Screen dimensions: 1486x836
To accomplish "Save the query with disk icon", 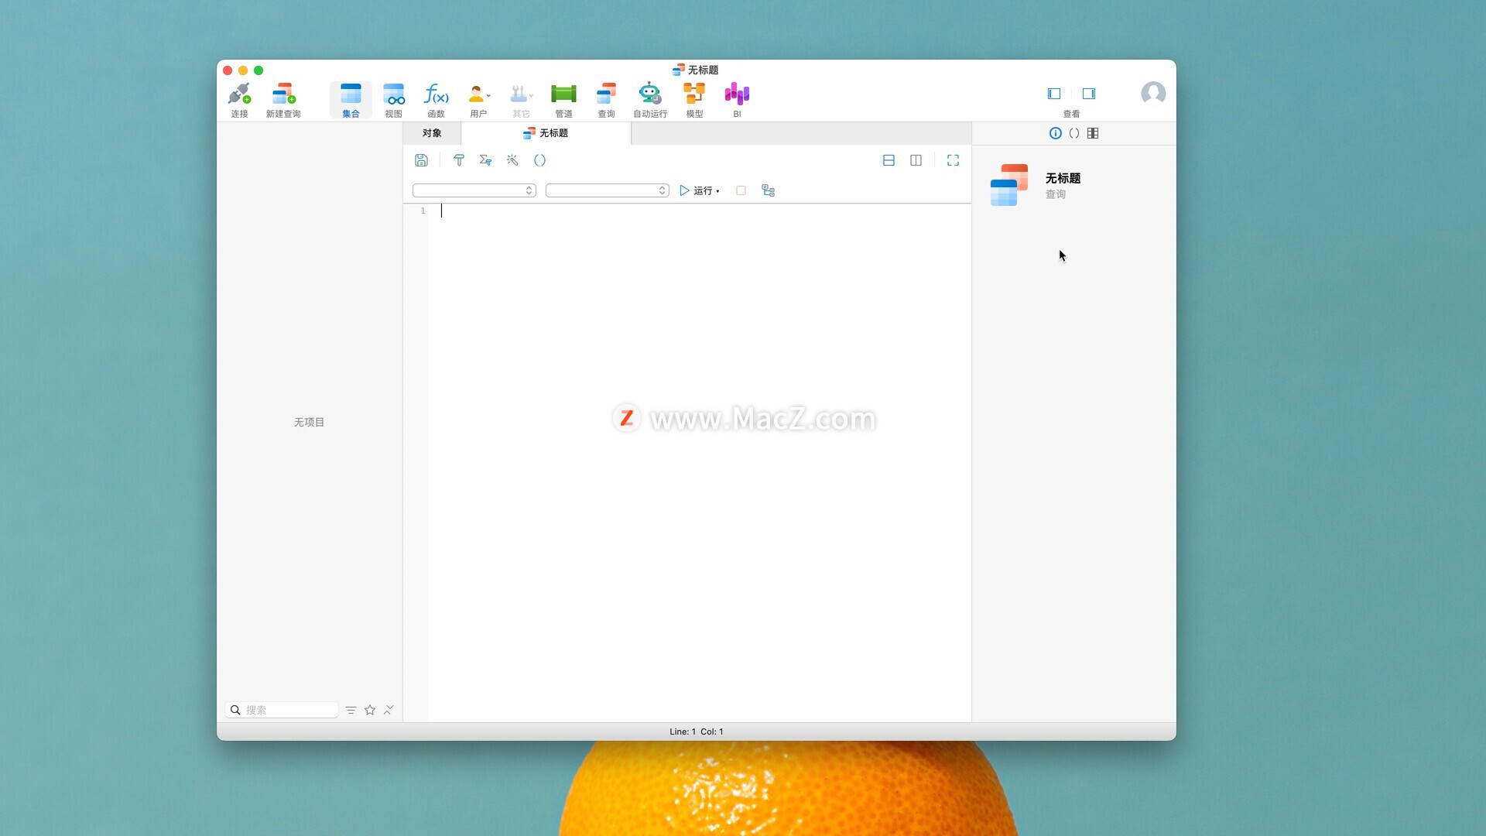I will [421, 160].
